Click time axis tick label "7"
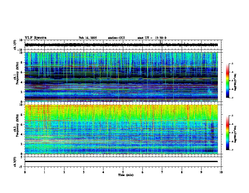Viewport: 249px width, 193px height. click(162, 172)
